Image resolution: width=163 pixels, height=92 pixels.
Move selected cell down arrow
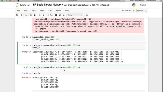[x=44, y=15]
